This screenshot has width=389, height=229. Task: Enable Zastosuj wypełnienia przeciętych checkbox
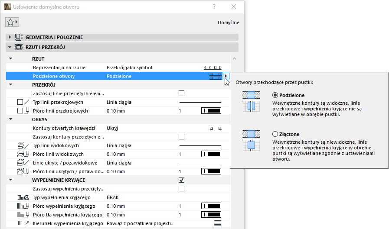(182, 189)
